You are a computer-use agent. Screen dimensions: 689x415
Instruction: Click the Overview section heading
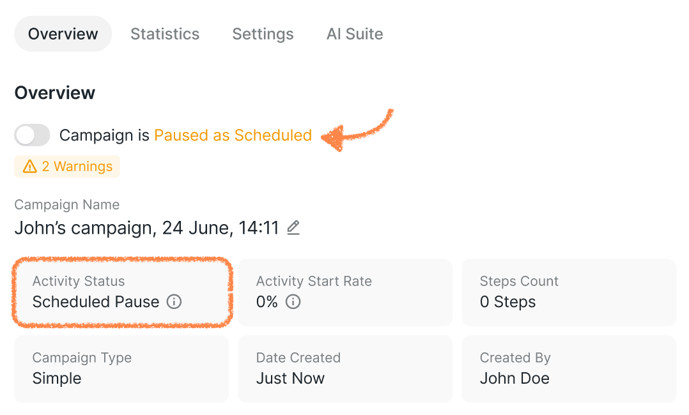55,93
